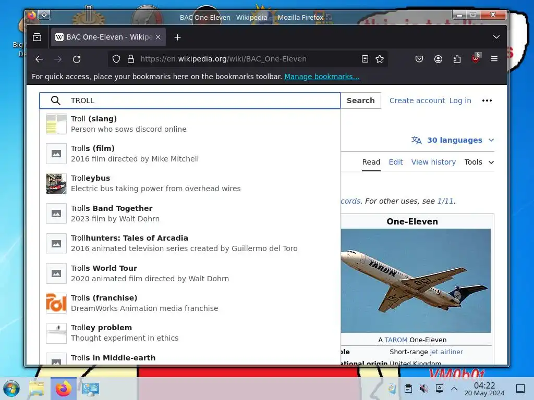Close the BAC One-Eleven Wikipedia tab

158,37
